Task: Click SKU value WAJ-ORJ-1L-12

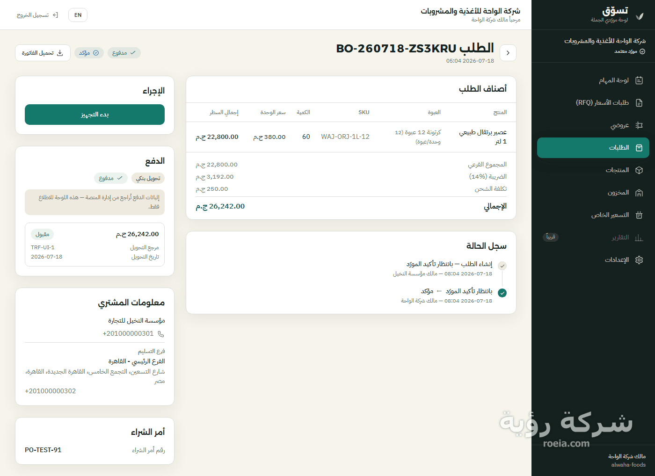Action: 345,137
